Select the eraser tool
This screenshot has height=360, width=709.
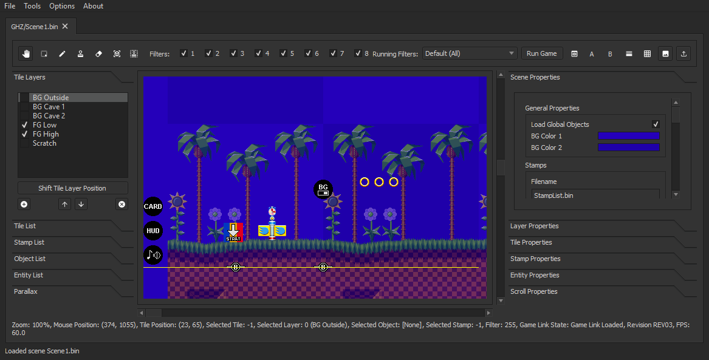tap(98, 54)
